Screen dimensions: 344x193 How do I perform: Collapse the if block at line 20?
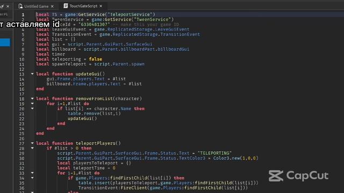[x=32, y=108]
